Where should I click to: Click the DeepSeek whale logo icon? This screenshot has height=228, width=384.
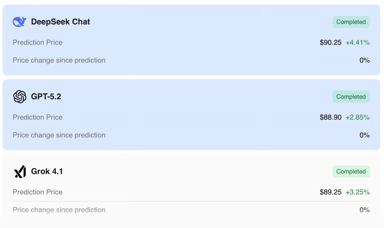pos(19,22)
